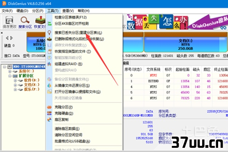Viewport: 228px width, 152px height.
Task: Click the Recover Files (恢复文件) toolbar icon
Action: (x=40, y=20)
